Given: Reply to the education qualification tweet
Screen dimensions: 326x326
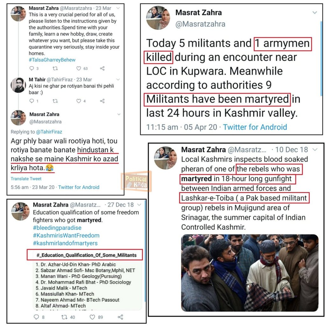Looking at the screenshot, I should tap(36, 317).
